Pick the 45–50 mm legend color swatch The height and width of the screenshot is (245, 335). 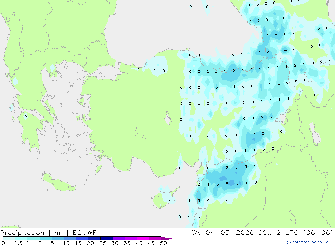click(x=155, y=238)
